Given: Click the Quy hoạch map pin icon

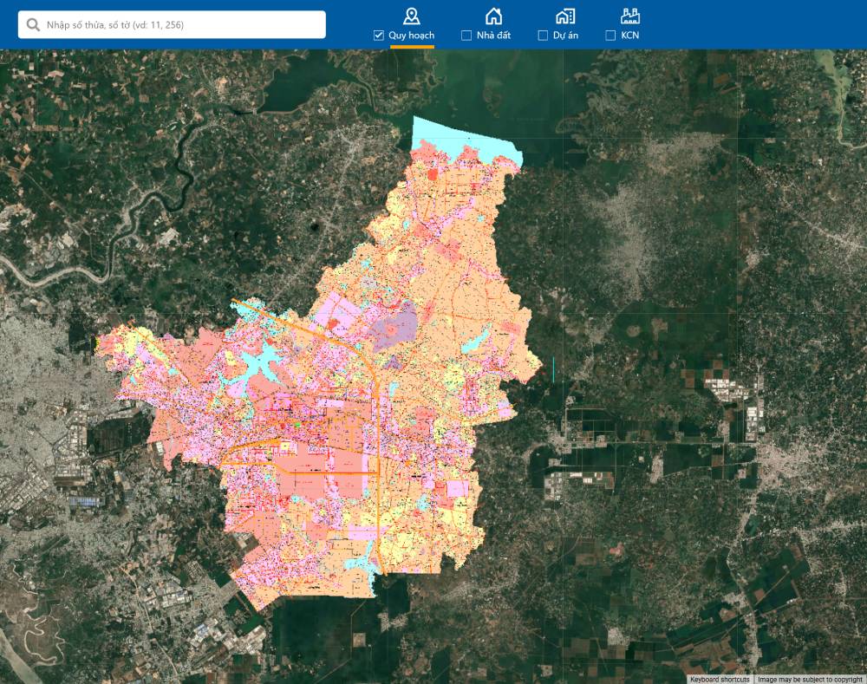Looking at the screenshot, I should pyautogui.click(x=412, y=16).
